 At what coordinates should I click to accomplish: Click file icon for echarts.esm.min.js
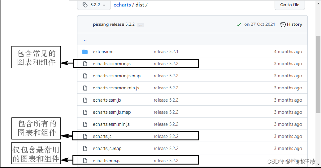85,124
